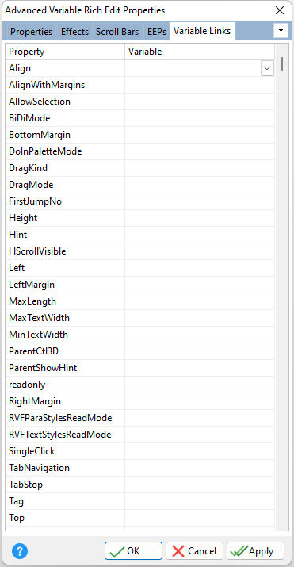The height and width of the screenshot is (567, 294).
Task: Select the AllowSelection property row
Action: point(140,102)
